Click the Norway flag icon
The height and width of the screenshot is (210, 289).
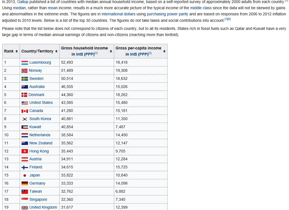24,71
